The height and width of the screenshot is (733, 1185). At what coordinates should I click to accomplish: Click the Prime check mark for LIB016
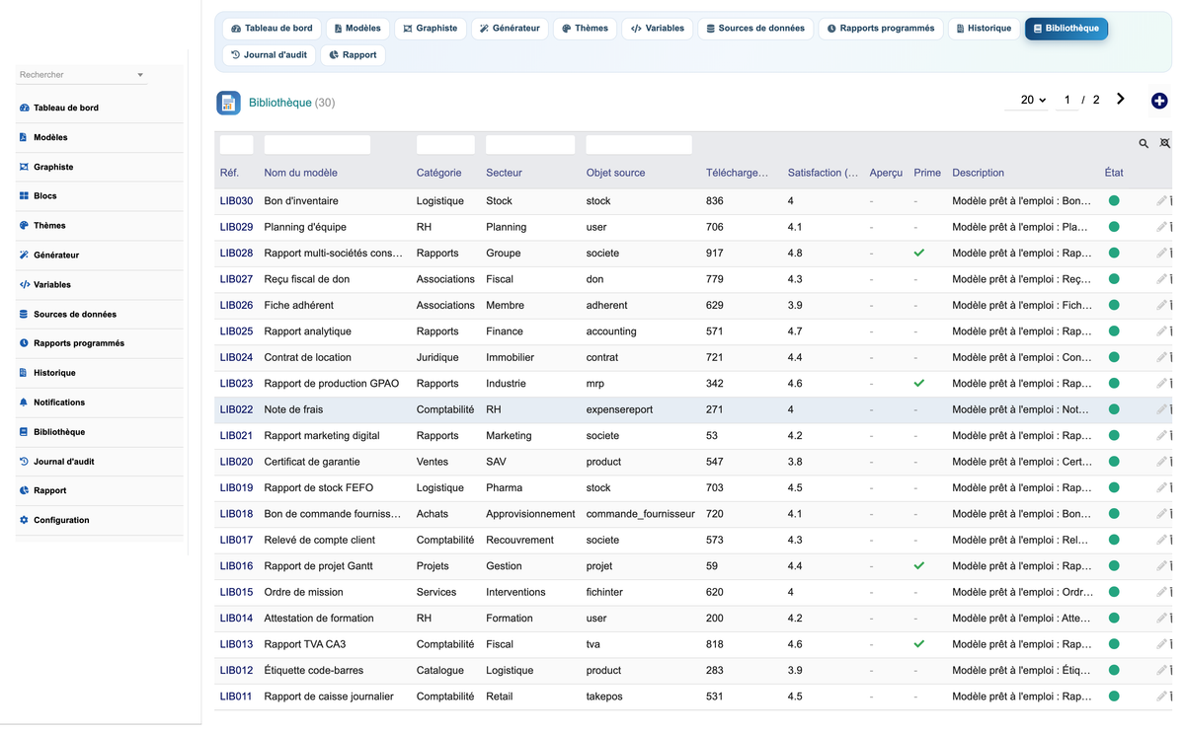pos(919,566)
